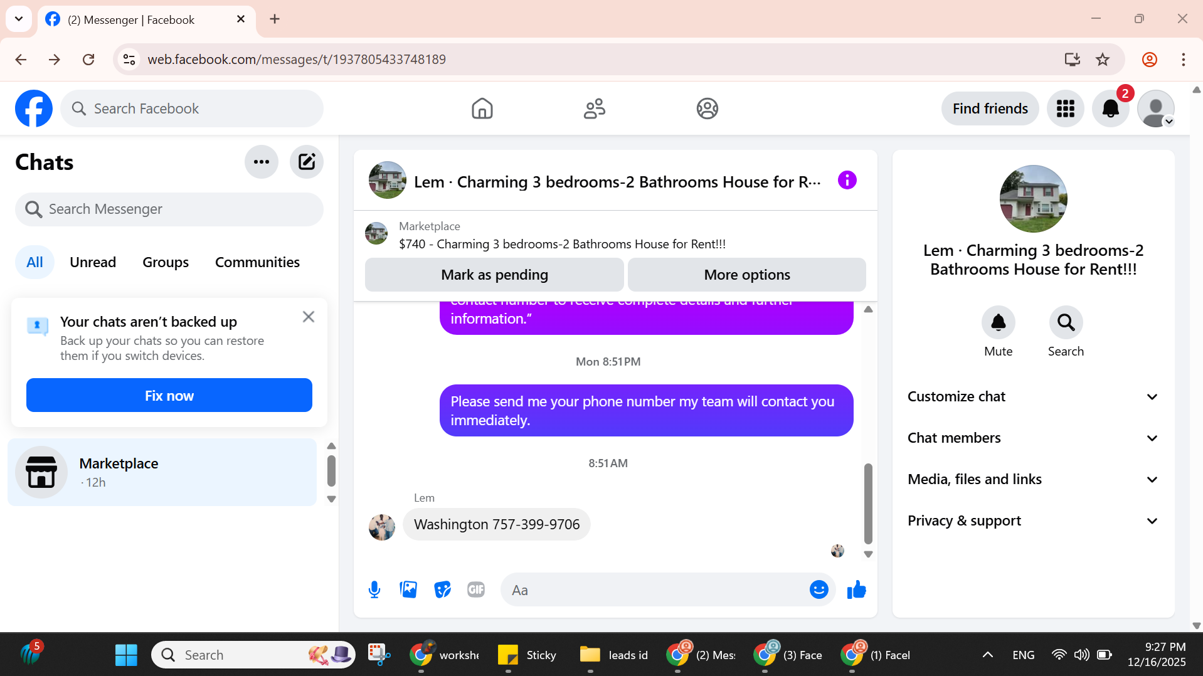Click the Windows taskbar Search box
Viewport: 1203px width, 676px height.
253,655
